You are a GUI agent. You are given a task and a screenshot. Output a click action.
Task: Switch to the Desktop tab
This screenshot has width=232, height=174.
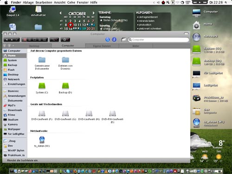pos(34,46)
